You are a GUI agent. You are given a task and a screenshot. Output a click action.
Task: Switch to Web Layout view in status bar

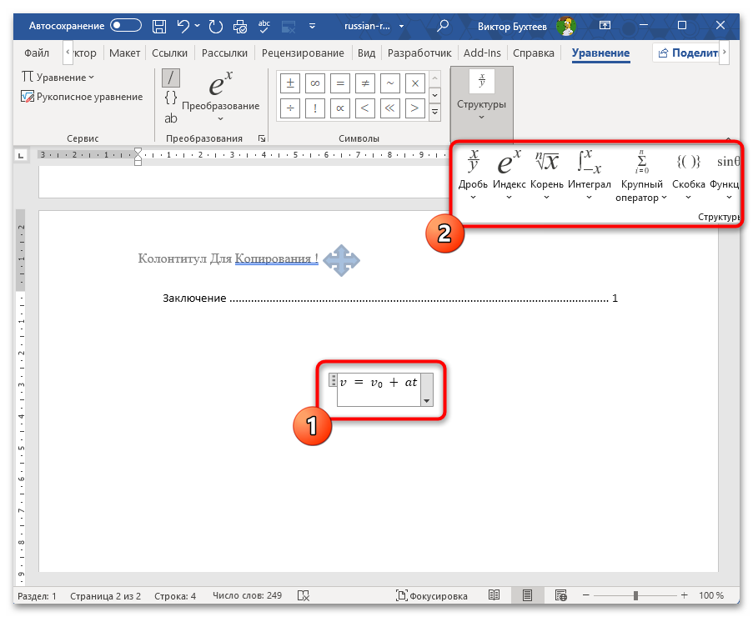(560, 595)
